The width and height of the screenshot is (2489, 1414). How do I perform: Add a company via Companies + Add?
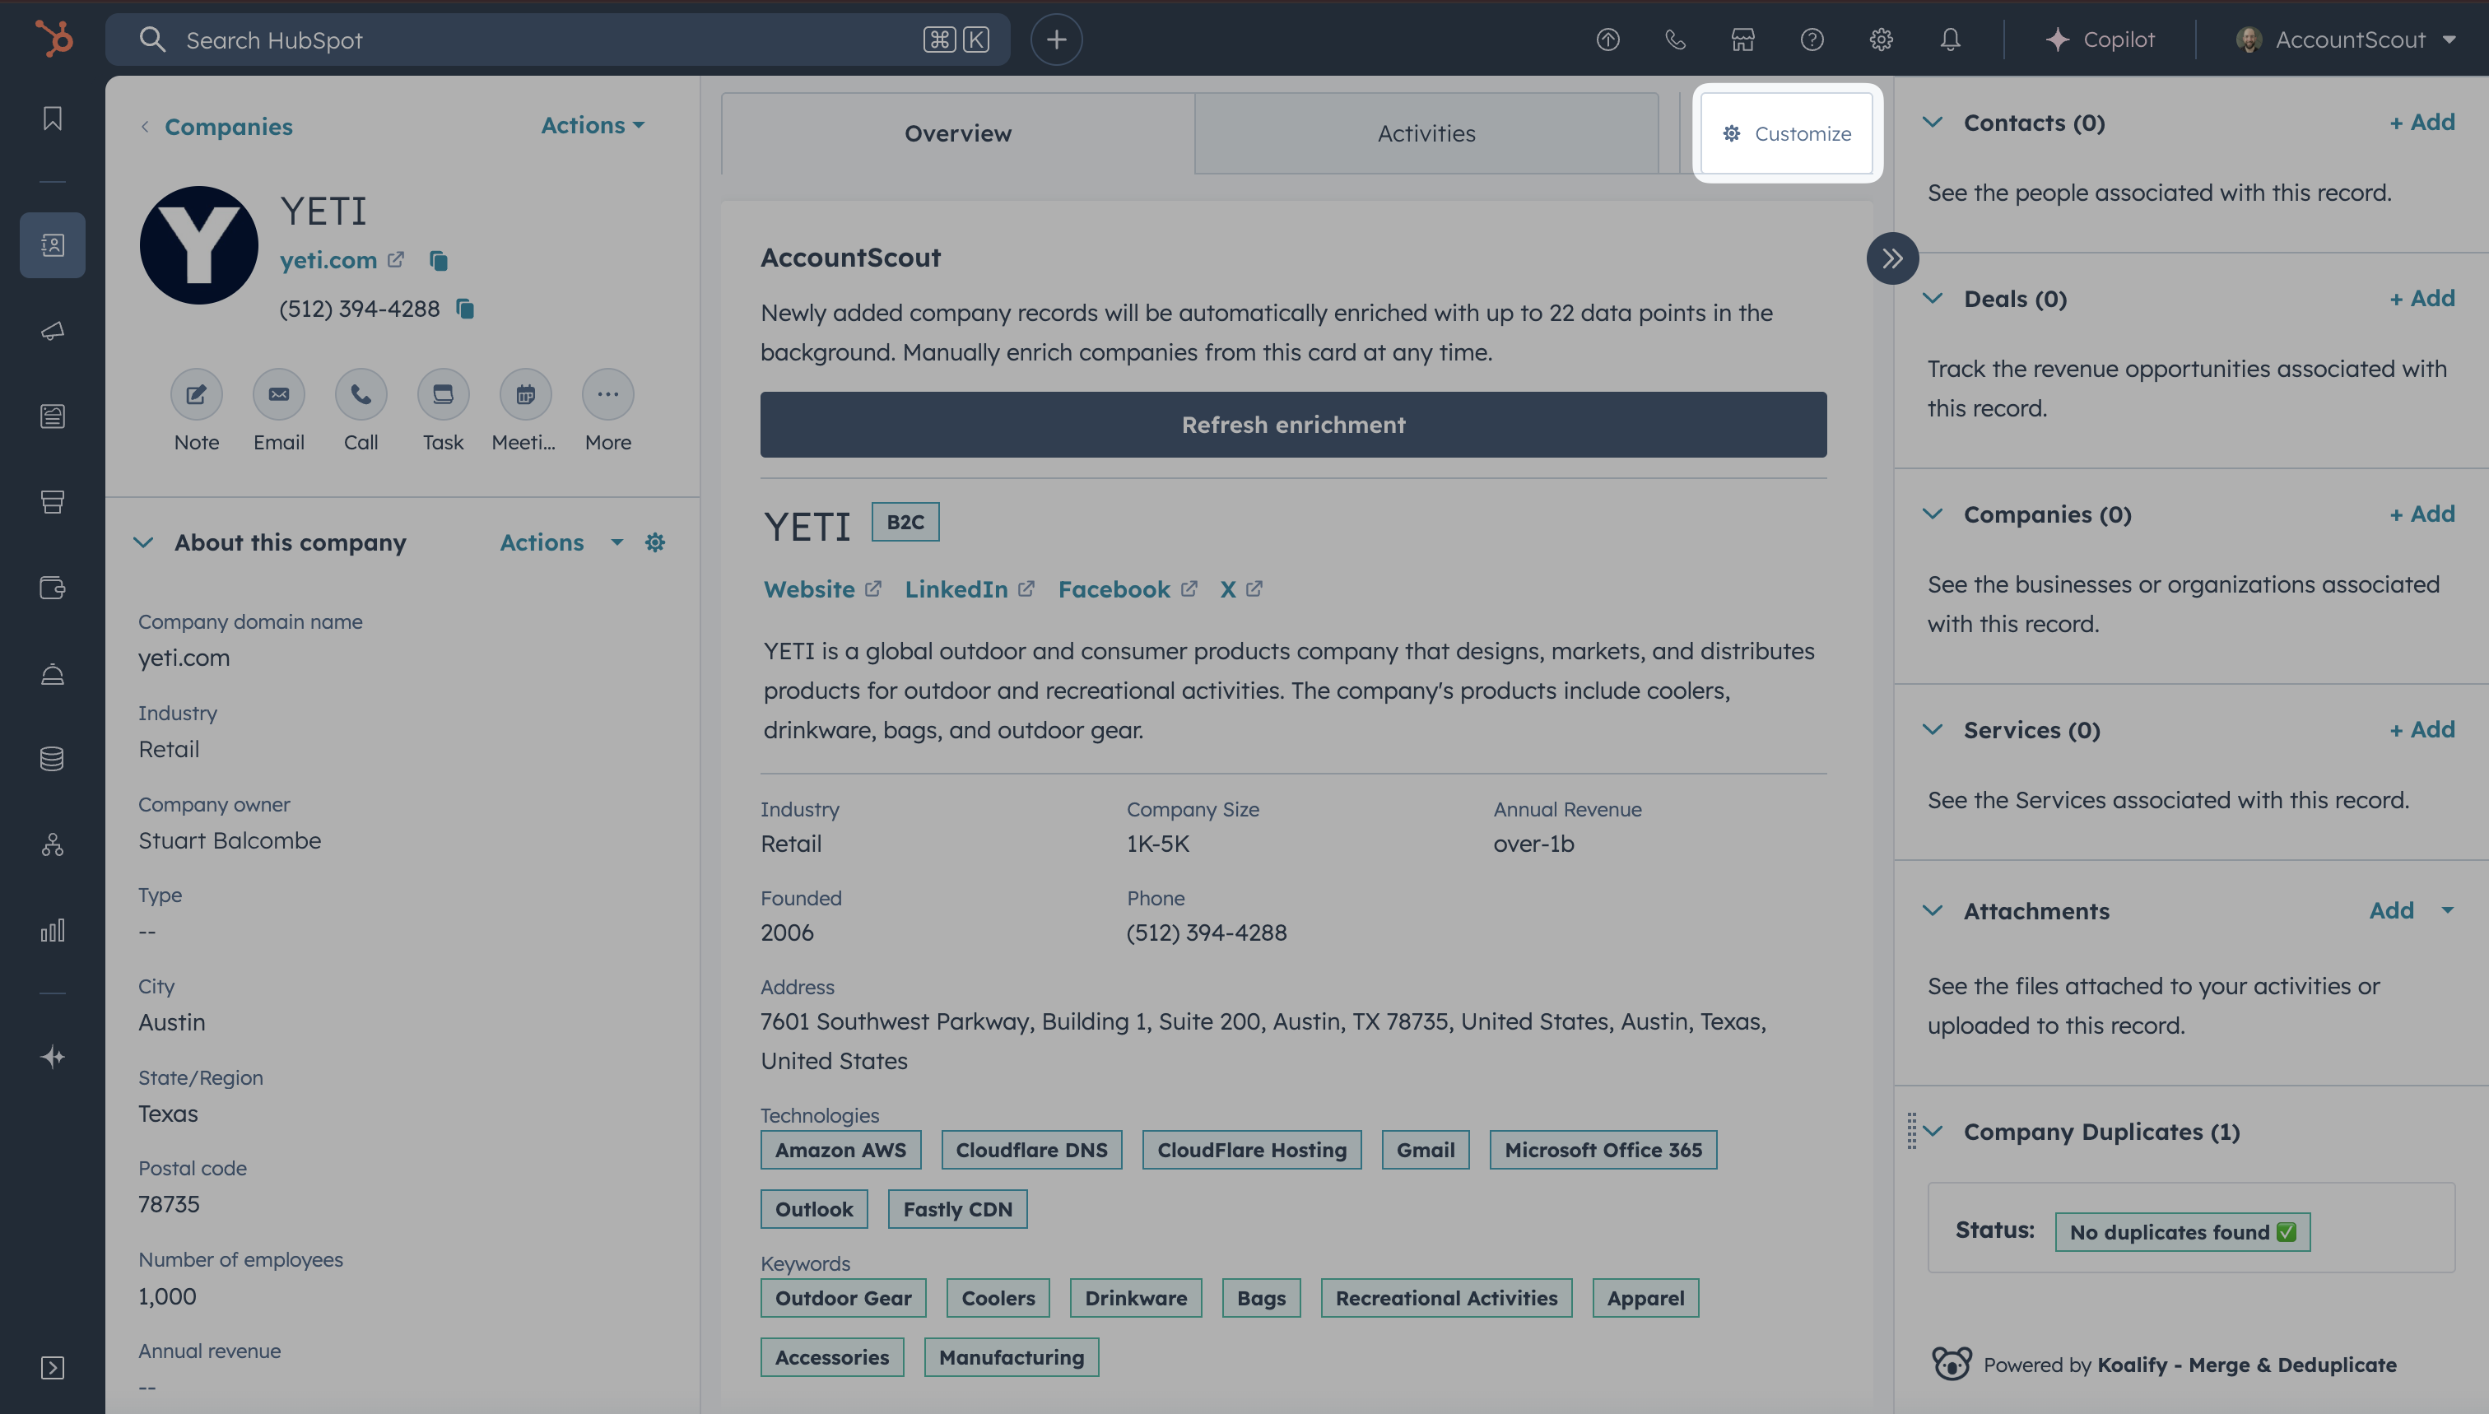pyautogui.click(x=2422, y=514)
